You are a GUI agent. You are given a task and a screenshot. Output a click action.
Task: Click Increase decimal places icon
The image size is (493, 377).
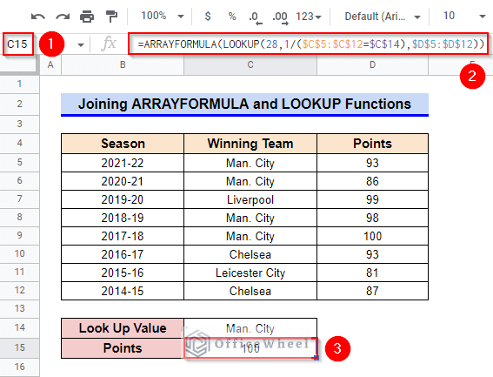(x=280, y=17)
